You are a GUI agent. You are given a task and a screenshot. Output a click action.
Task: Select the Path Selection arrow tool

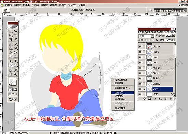coord(11,61)
